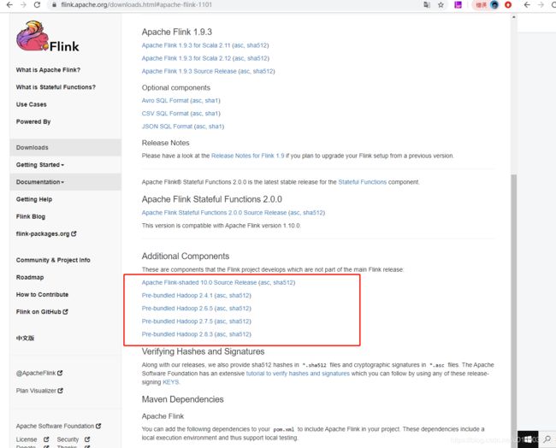Click the purple extension icon in the toolbar
Screen dimensions: 556x448
(458, 5)
